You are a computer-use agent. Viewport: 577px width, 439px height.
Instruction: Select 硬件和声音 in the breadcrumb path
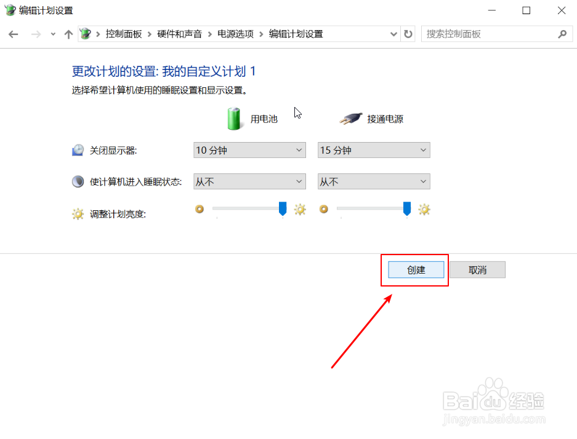click(x=180, y=34)
